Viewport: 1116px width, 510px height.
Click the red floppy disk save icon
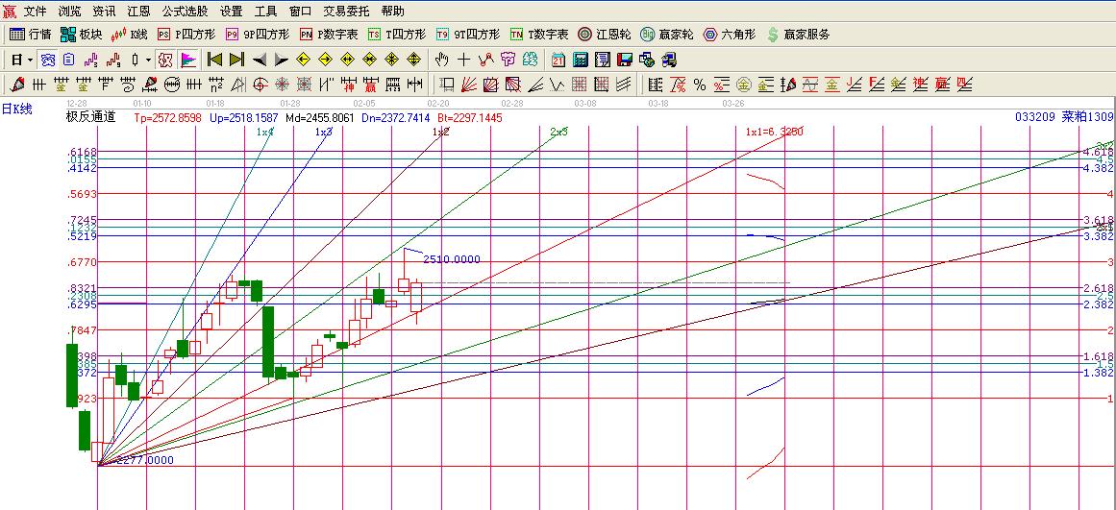point(625,60)
